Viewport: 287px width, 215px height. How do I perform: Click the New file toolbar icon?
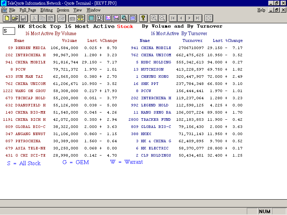[7, 18]
